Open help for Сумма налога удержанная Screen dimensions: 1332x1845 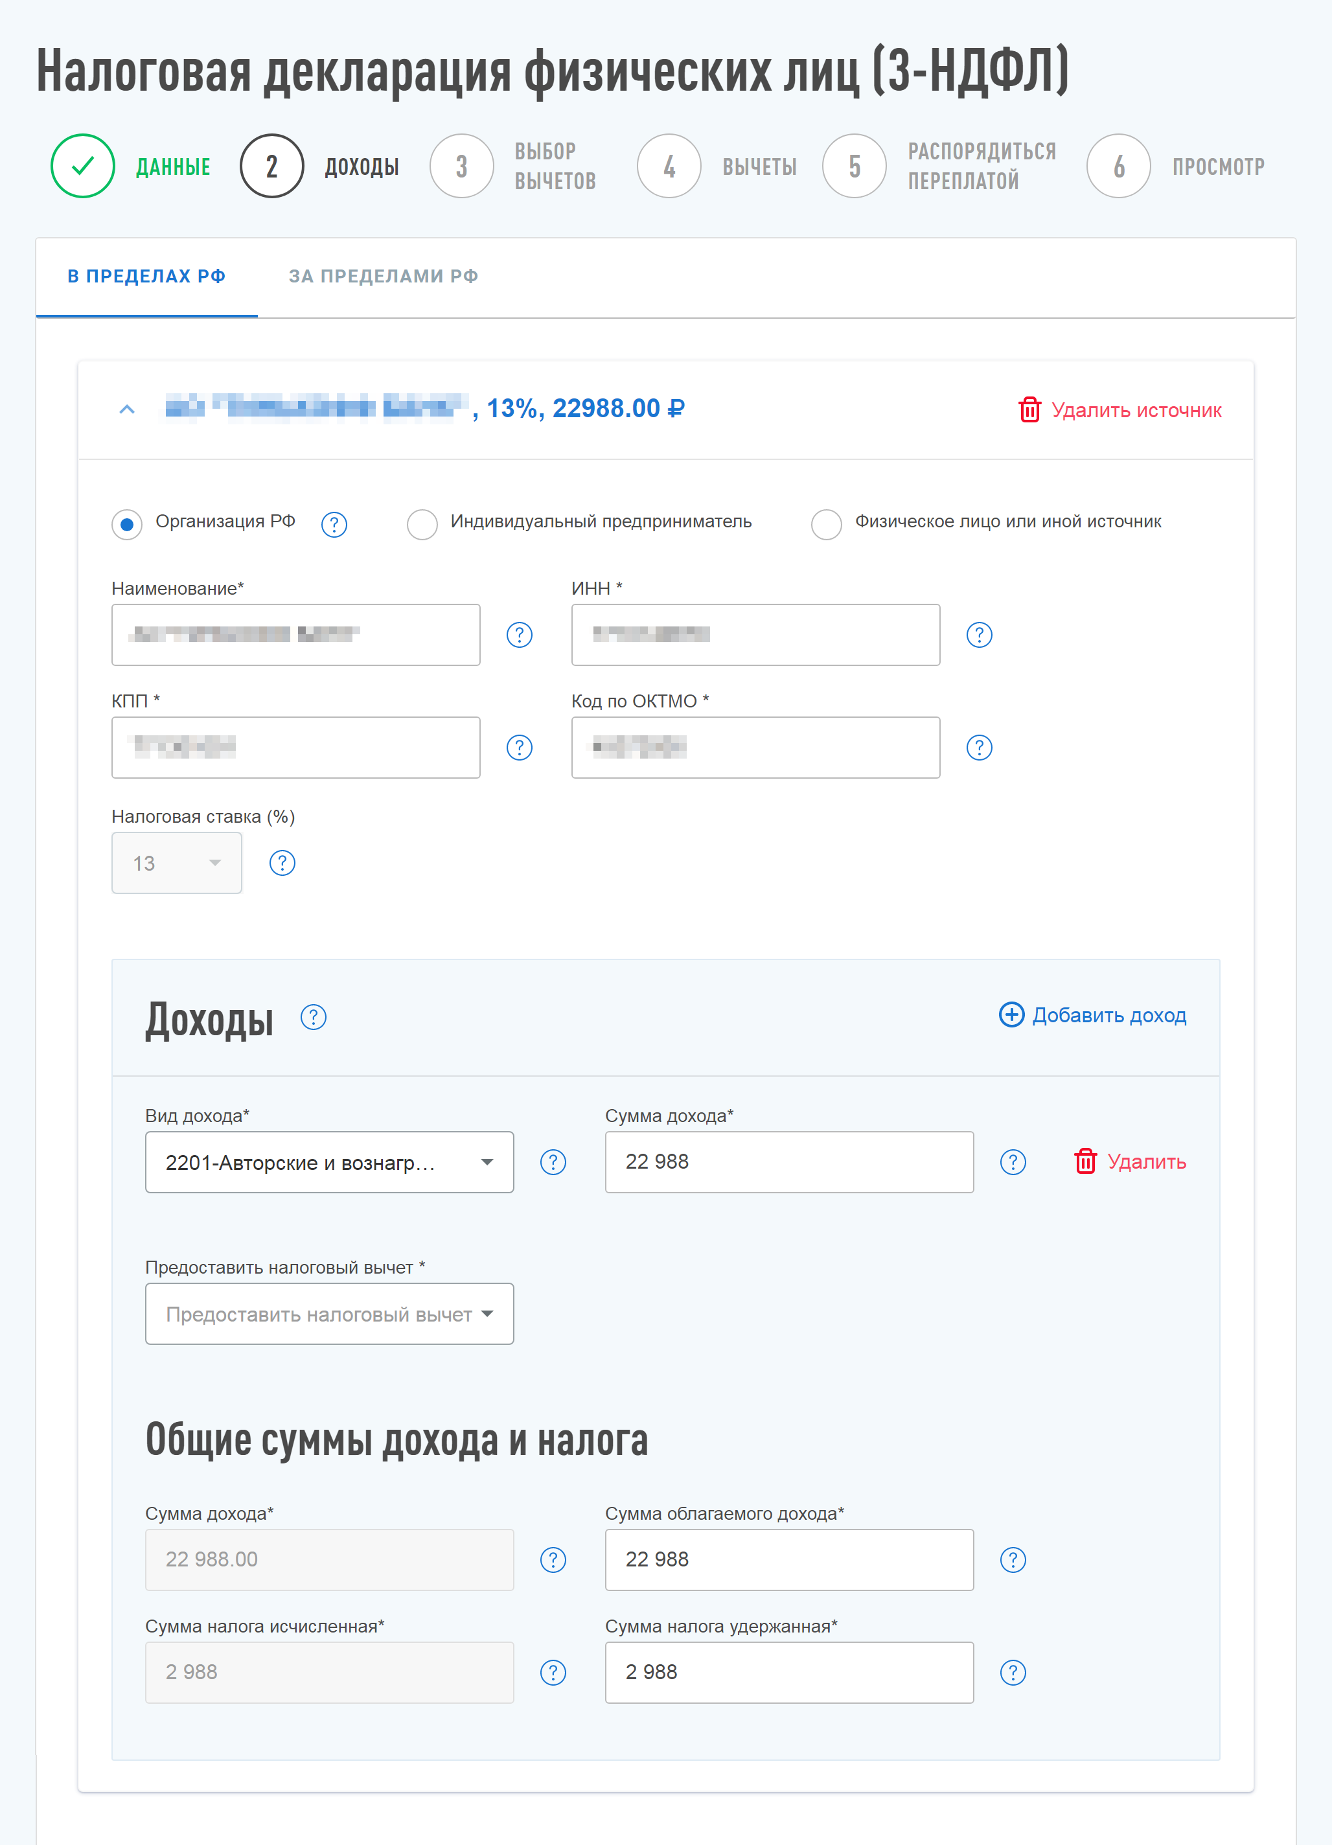coord(1013,1673)
